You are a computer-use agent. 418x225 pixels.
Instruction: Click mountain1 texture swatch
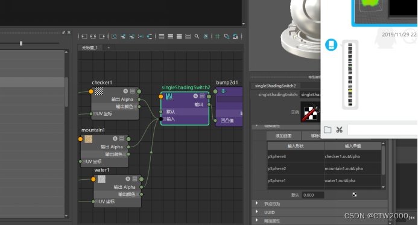point(88,139)
